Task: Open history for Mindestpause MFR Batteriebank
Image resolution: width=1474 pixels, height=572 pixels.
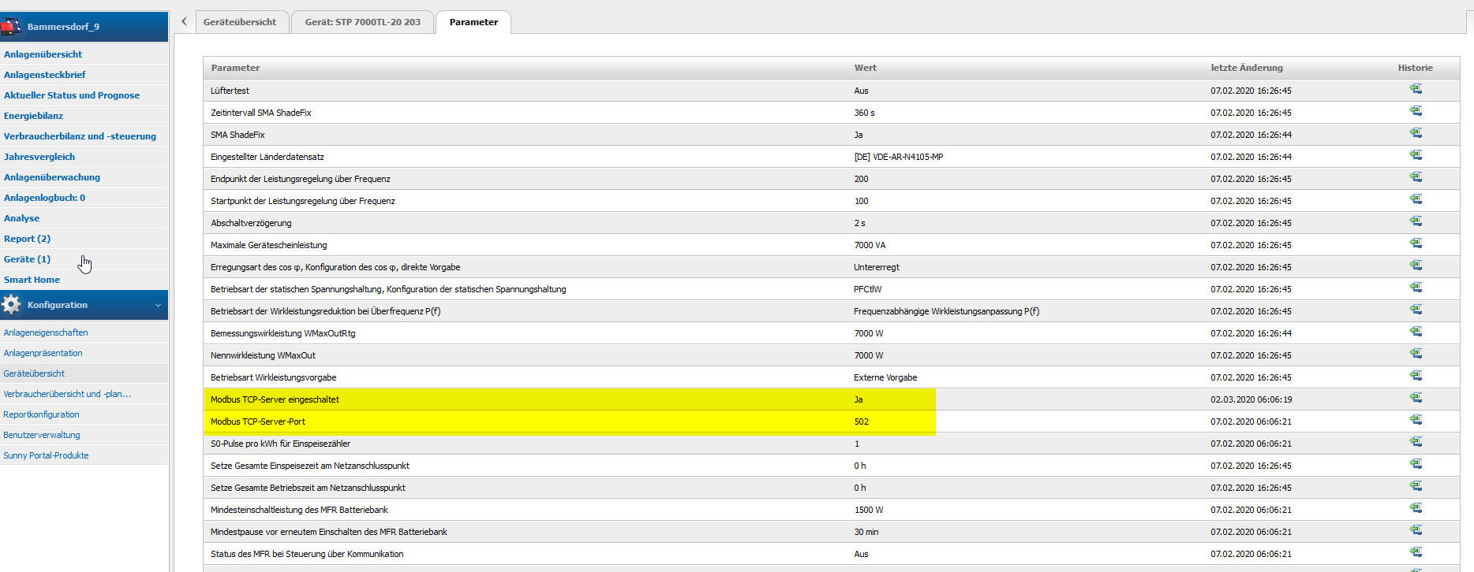Action: 1416,530
